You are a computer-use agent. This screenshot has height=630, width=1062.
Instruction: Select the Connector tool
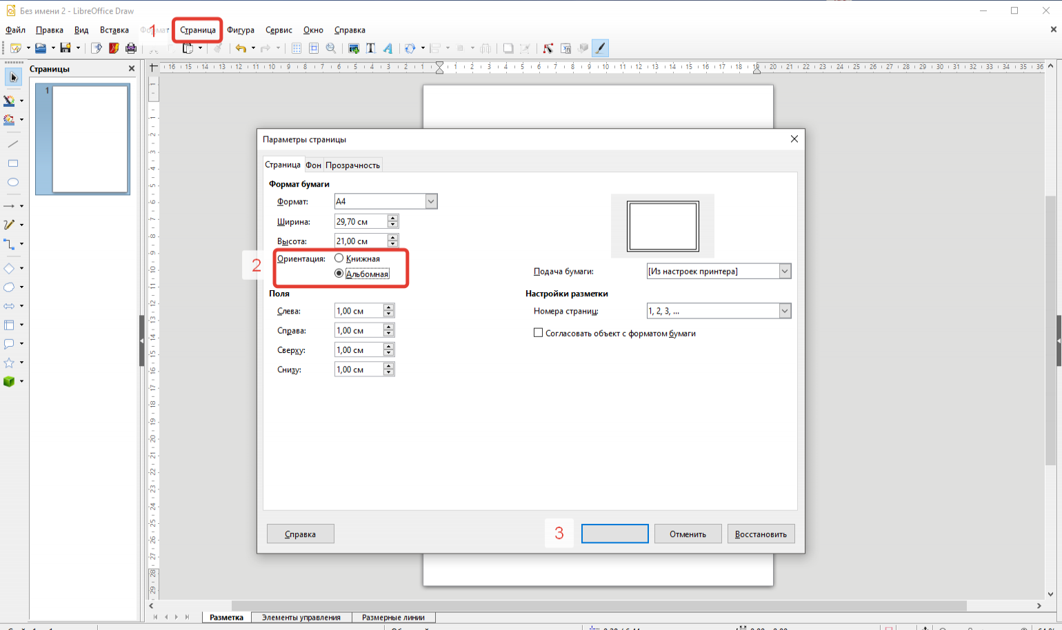click(x=10, y=244)
